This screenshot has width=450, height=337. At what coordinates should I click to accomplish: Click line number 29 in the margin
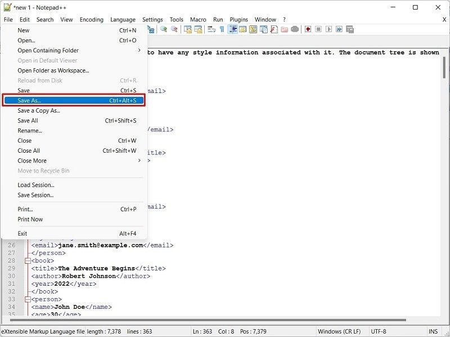tap(11, 268)
